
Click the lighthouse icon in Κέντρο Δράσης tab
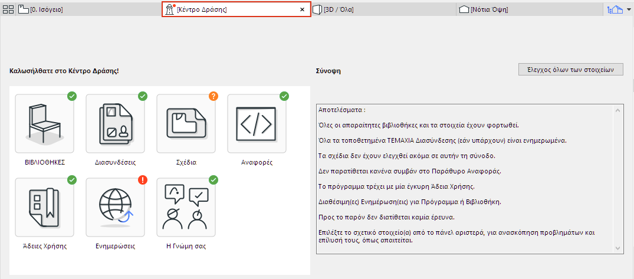point(170,9)
